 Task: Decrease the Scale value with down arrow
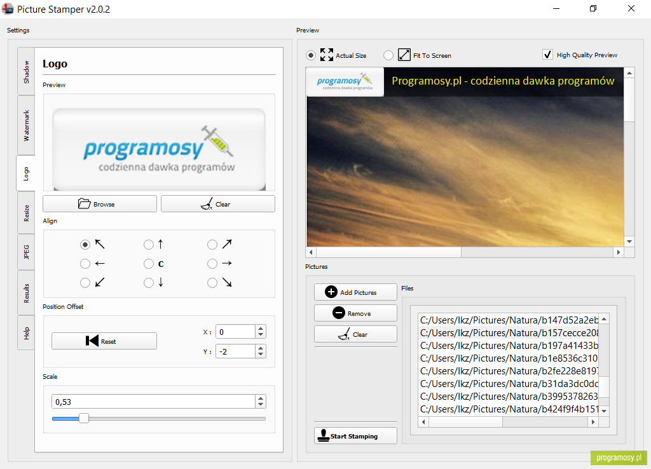pos(261,405)
